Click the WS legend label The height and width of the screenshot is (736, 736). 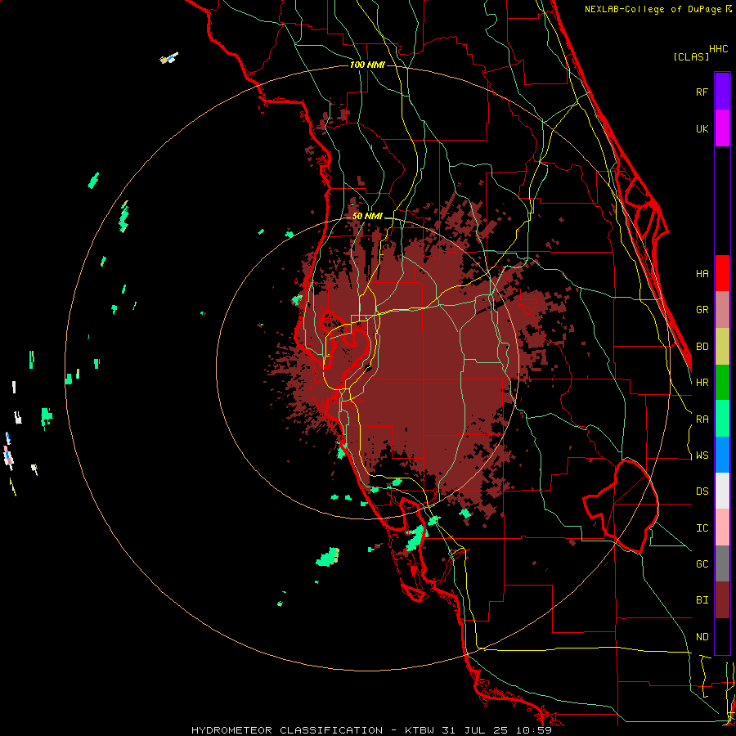coord(702,456)
